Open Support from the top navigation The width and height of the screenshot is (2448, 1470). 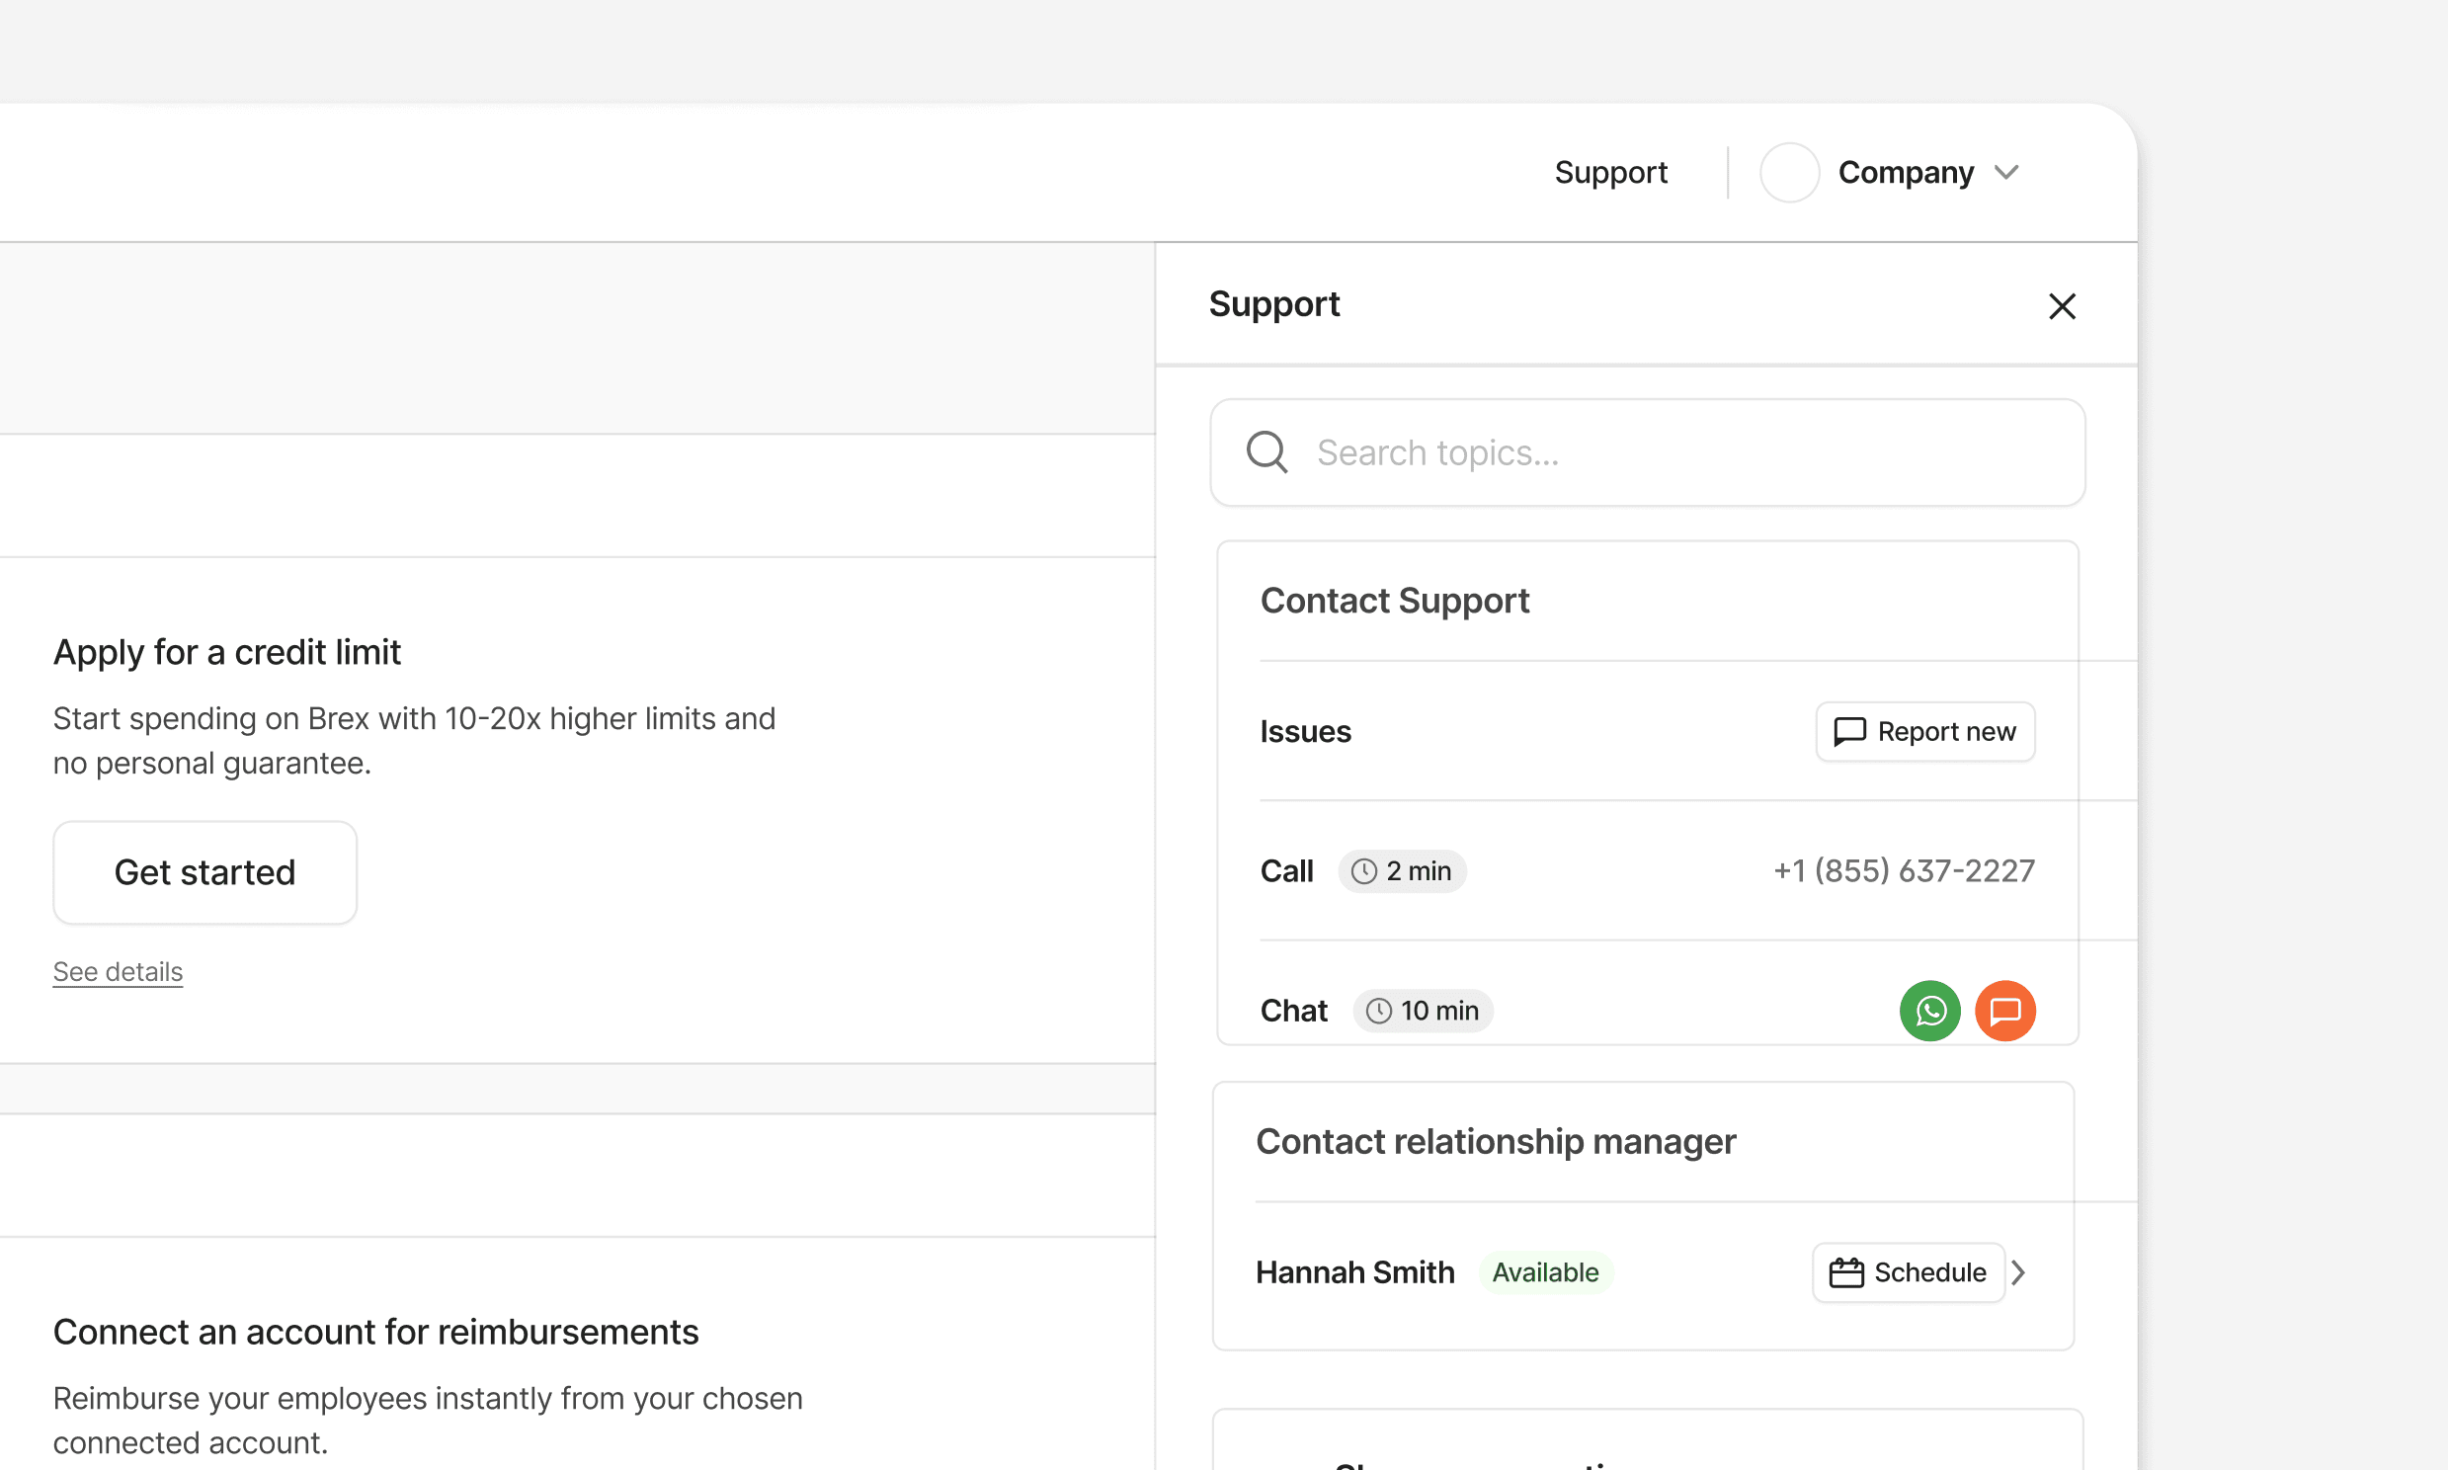1611,171
